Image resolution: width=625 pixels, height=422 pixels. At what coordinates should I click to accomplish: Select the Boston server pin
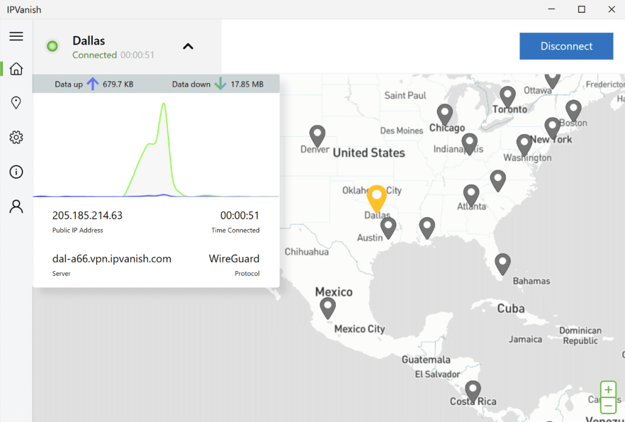pyautogui.click(x=573, y=111)
